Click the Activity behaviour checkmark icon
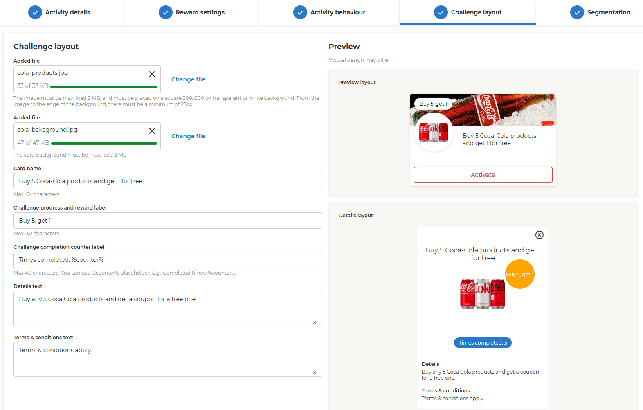This screenshot has width=643, height=410. point(300,12)
